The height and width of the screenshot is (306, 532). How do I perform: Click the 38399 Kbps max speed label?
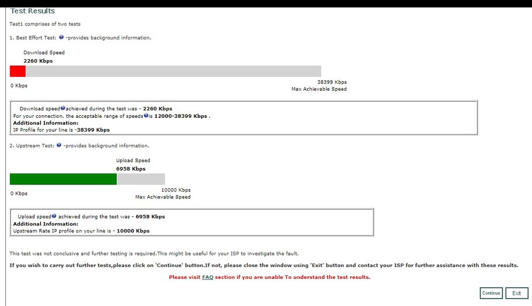point(332,82)
